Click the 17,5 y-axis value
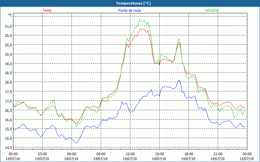This screenshot has width=260, height=162. pos(8,91)
